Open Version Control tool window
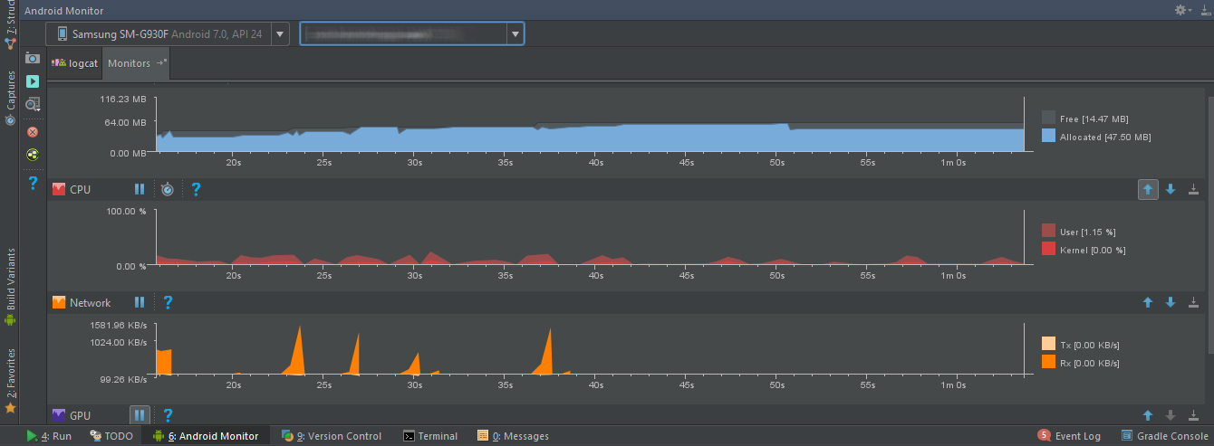 pyautogui.click(x=332, y=436)
